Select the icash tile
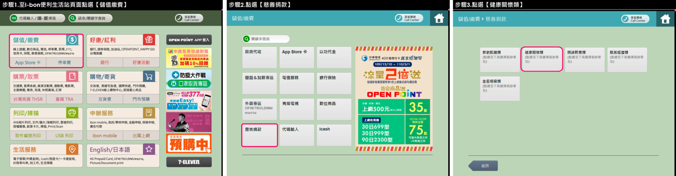The height and width of the screenshot is (176, 676). pyautogui.click(x=334, y=135)
